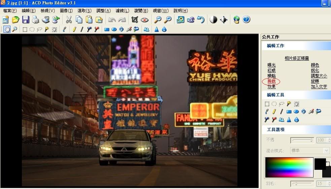
Task: Click the 不透 opacity slider
Action: (303, 140)
